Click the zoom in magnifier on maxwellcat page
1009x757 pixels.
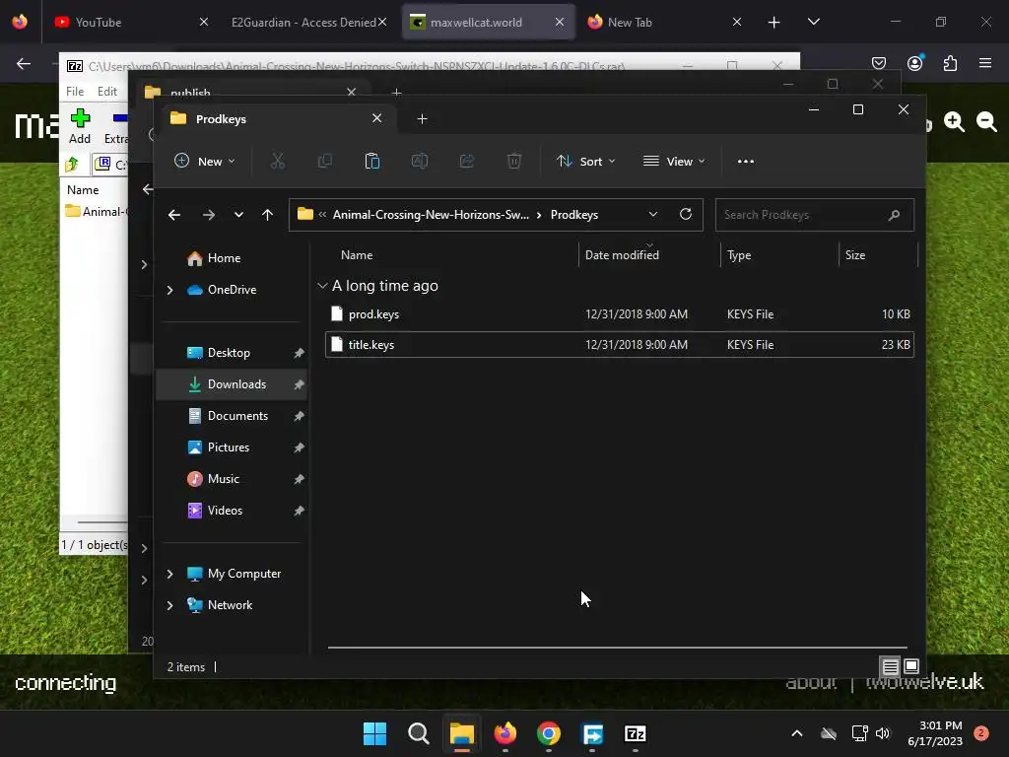point(954,121)
